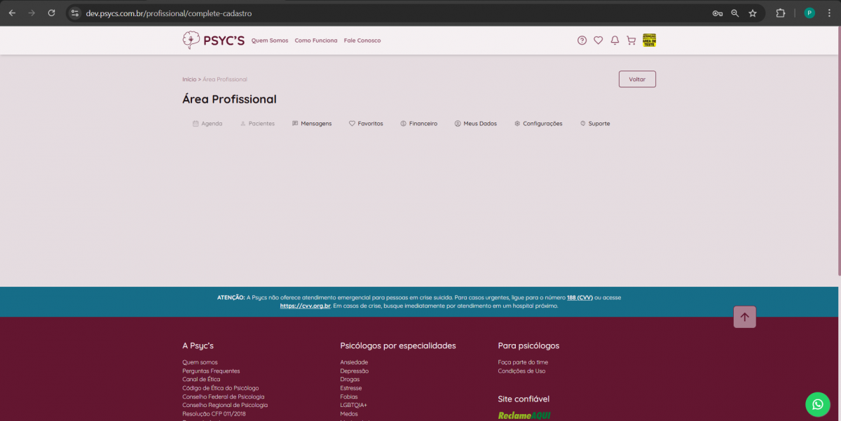
Task: Select the Meus Dados tab
Action: pyautogui.click(x=476, y=124)
